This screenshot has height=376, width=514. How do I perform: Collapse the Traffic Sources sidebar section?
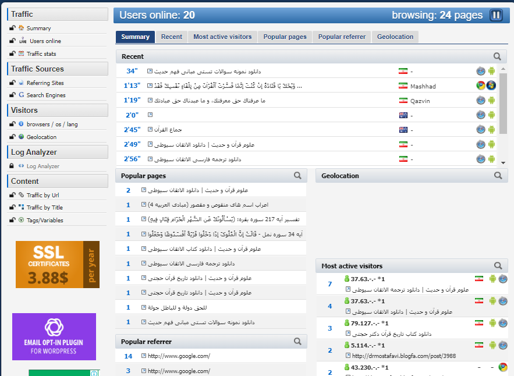[x=58, y=69]
